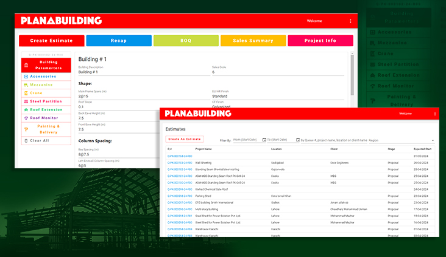Screen dimensions: 446x257
Task: Click the orange Crane icon
Action: (x=26, y=93)
